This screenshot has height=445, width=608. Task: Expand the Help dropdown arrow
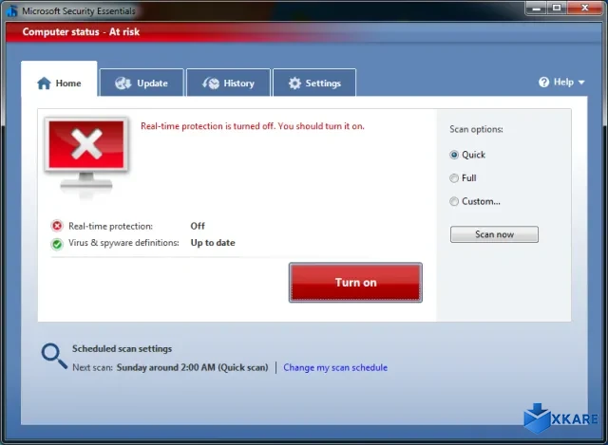pyautogui.click(x=581, y=83)
